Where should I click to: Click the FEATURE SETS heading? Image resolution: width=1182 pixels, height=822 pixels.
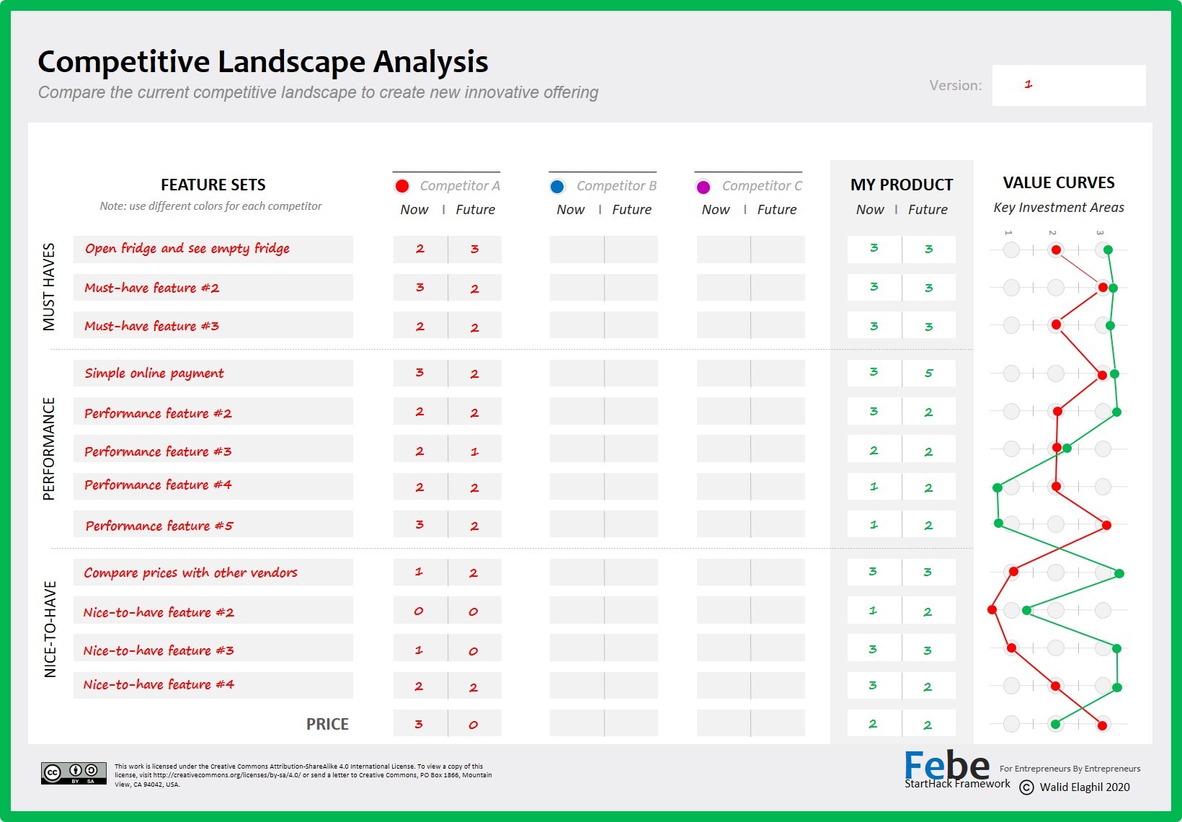[x=213, y=185]
